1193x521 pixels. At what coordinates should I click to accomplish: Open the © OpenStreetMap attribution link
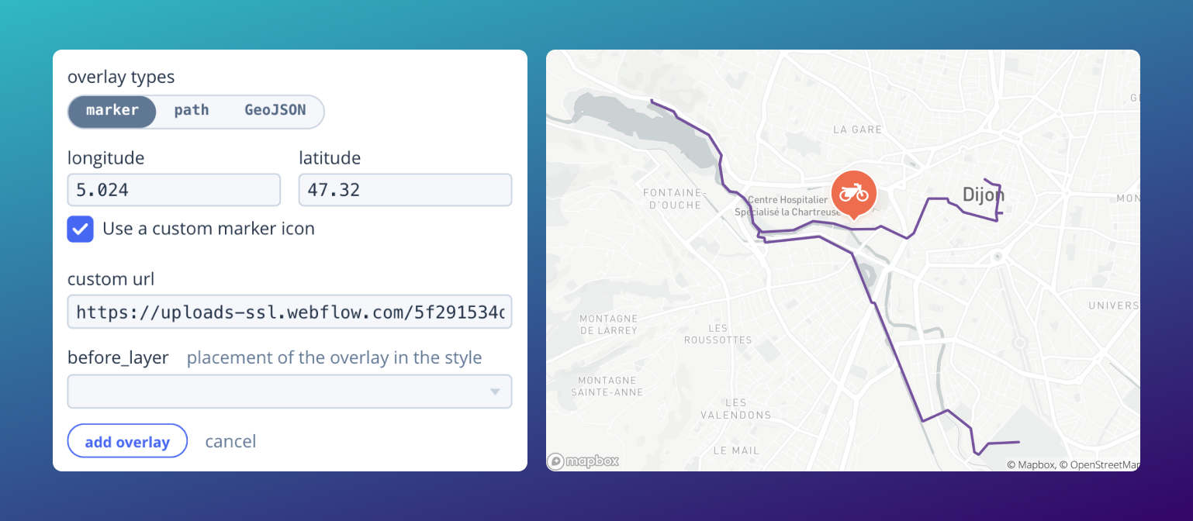click(x=1100, y=465)
